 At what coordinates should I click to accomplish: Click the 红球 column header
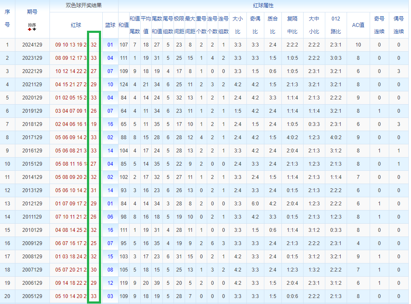click(x=76, y=25)
